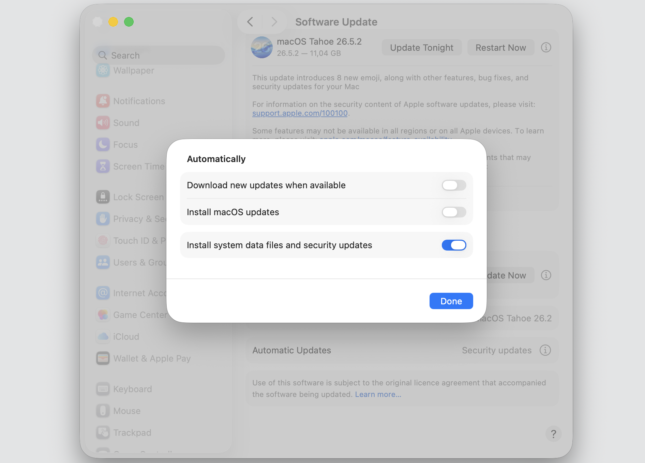The height and width of the screenshot is (463, 645).
Task: Go forward with the right chevron
Action: pyautogui.click(x=274, y=22)
